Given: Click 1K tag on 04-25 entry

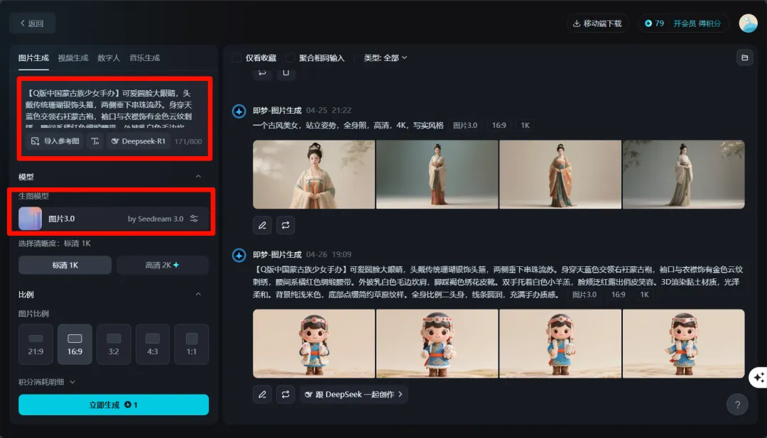Looking at the screenshot, I should coord(526,125).
